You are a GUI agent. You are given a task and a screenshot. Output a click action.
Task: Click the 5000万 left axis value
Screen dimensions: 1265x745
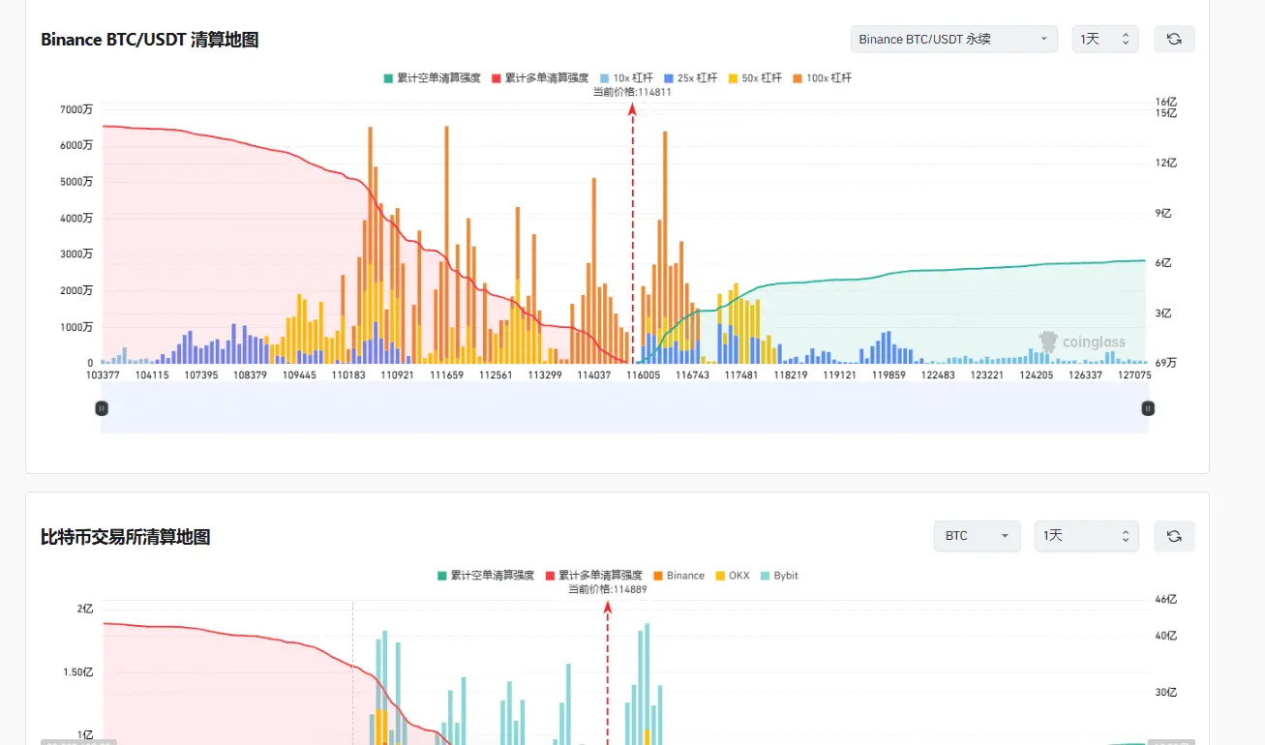[x=76, y=182]
